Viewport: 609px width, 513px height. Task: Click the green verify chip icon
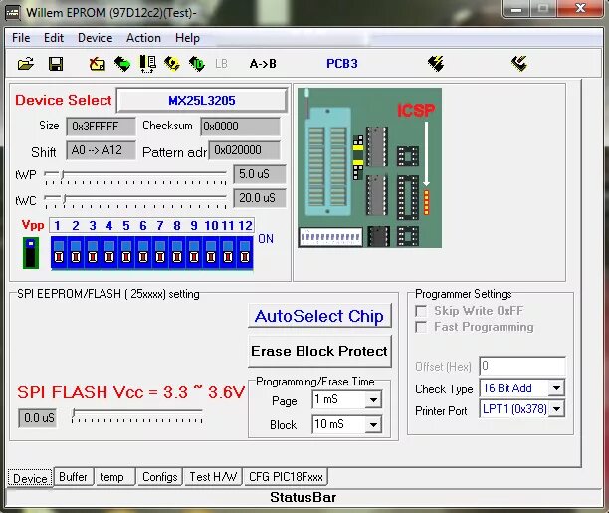click(196, 64)
